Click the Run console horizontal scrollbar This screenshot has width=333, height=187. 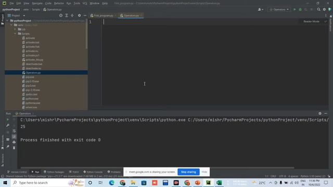[x=157, y=168]
